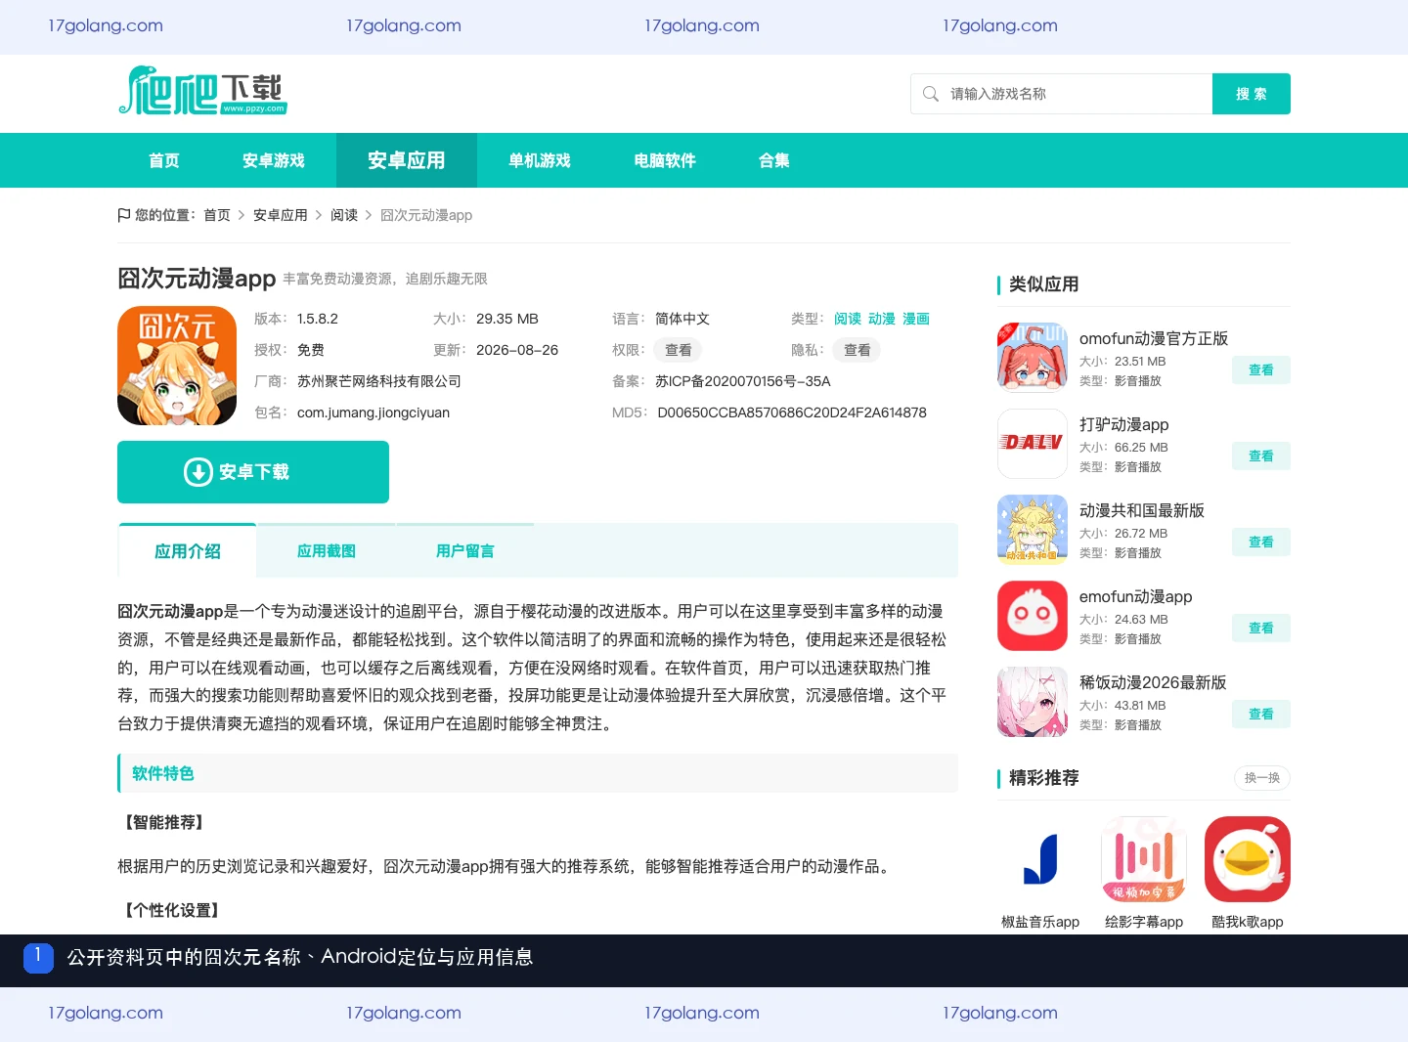The width and height of the screenshot is (1408, 1042).
Task: Click the 椒盐音乐app icon
Action: point(1040,859)
